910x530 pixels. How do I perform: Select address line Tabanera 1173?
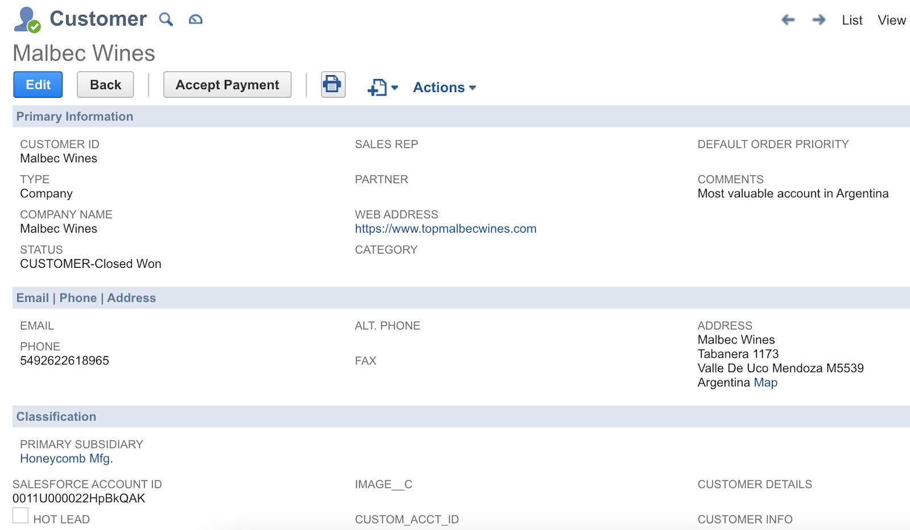pos(738,354)
